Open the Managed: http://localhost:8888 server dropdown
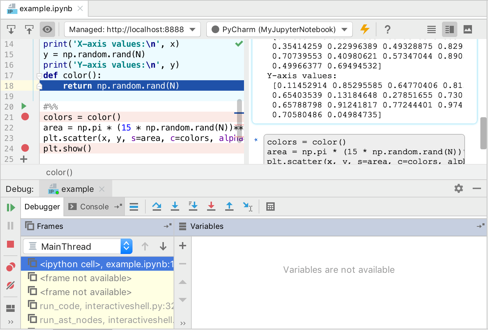 pos(132,29)
